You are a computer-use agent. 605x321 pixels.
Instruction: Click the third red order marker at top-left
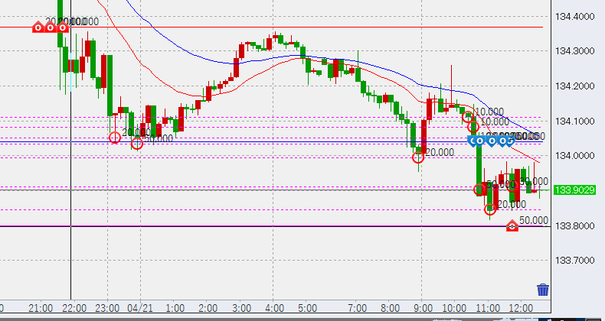coord(62,28)
